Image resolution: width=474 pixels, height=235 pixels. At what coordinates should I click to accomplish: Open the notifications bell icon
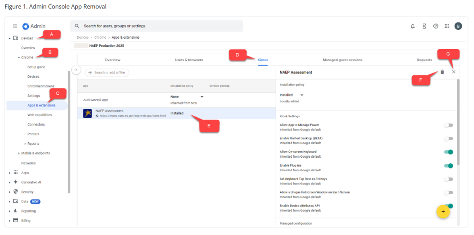click(x=413, y=26)
